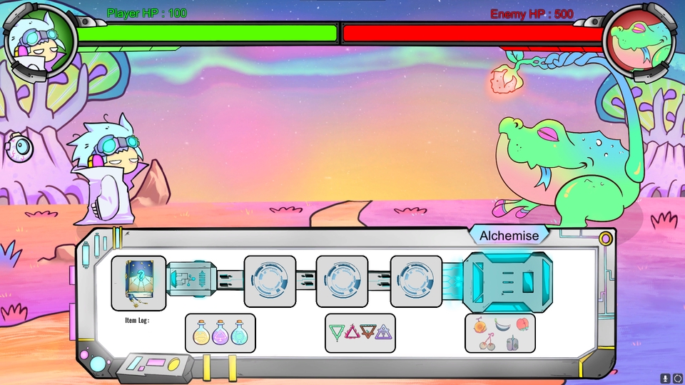The image size is (685, 385).
Task: Select the first empty ingredient slot
Action: (270, 281)
